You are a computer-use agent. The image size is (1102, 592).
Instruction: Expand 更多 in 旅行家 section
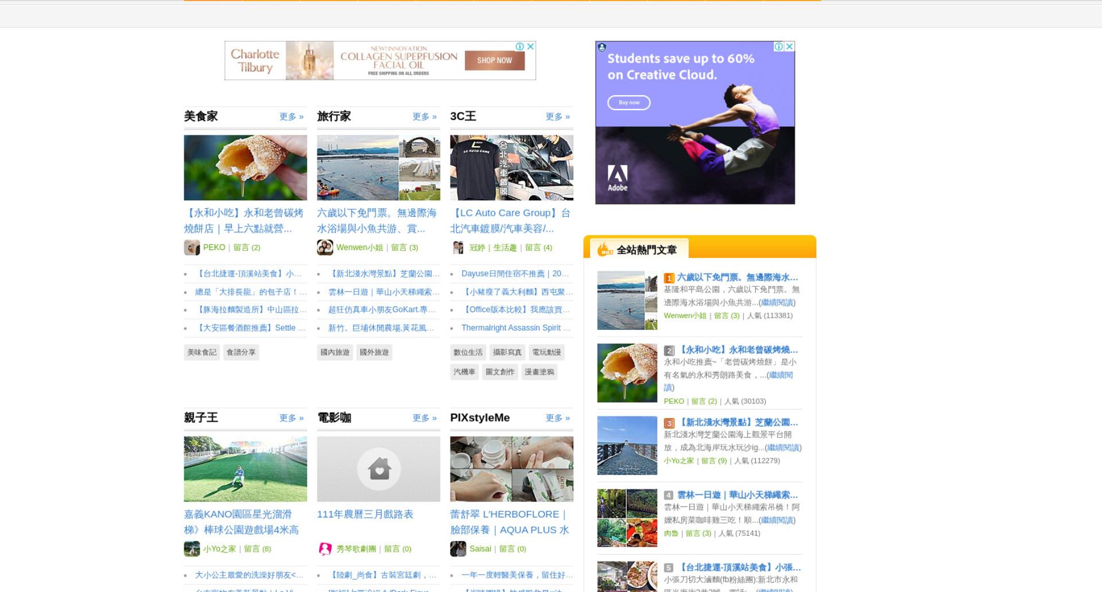coord(425,117)
